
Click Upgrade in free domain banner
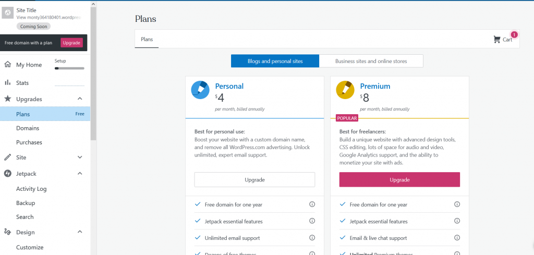click(x=71, y=43)
